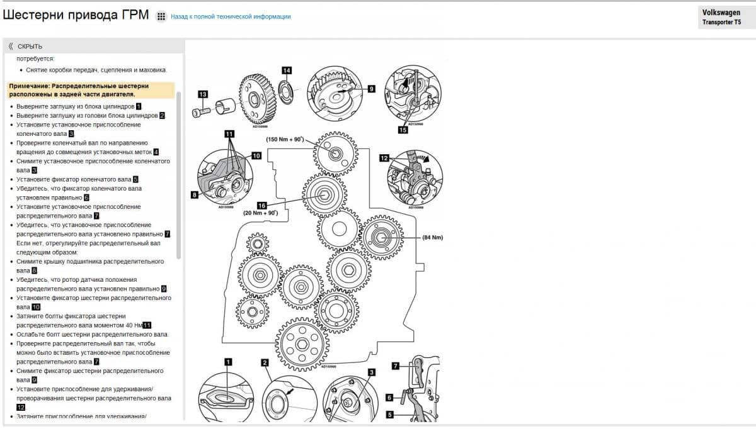Image resolution: width=756 pixels, height=429 pixels.
Task: Click bullet 'Снятие коробки передач, сцепления и маховика'
Action: tap(97, 70)
